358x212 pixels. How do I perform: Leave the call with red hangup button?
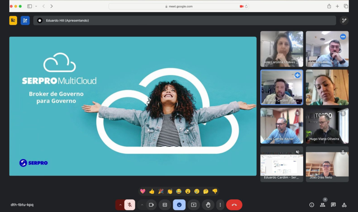[234, 205]
